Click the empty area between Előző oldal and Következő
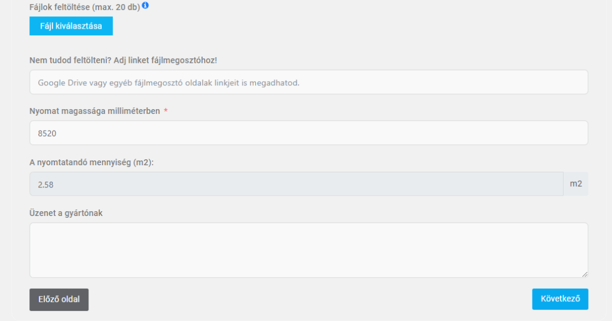The image size is (612, 321). 310,300
